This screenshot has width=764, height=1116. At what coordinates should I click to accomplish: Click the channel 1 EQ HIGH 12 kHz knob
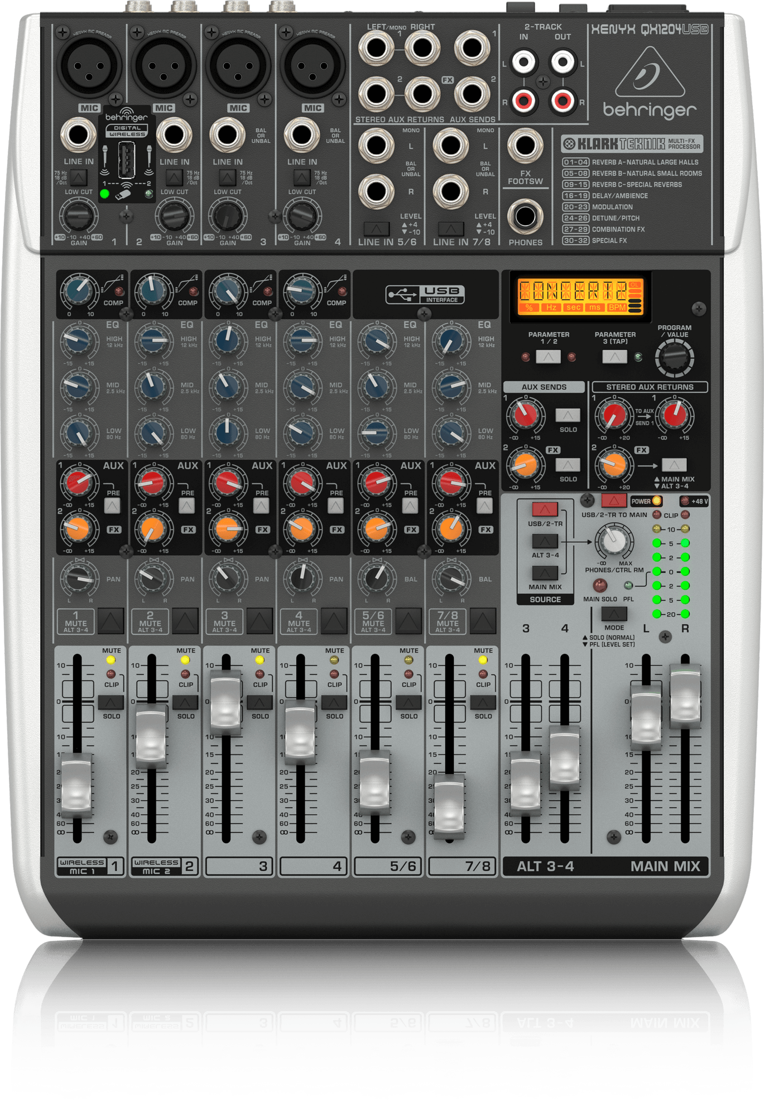click(79, 340)
